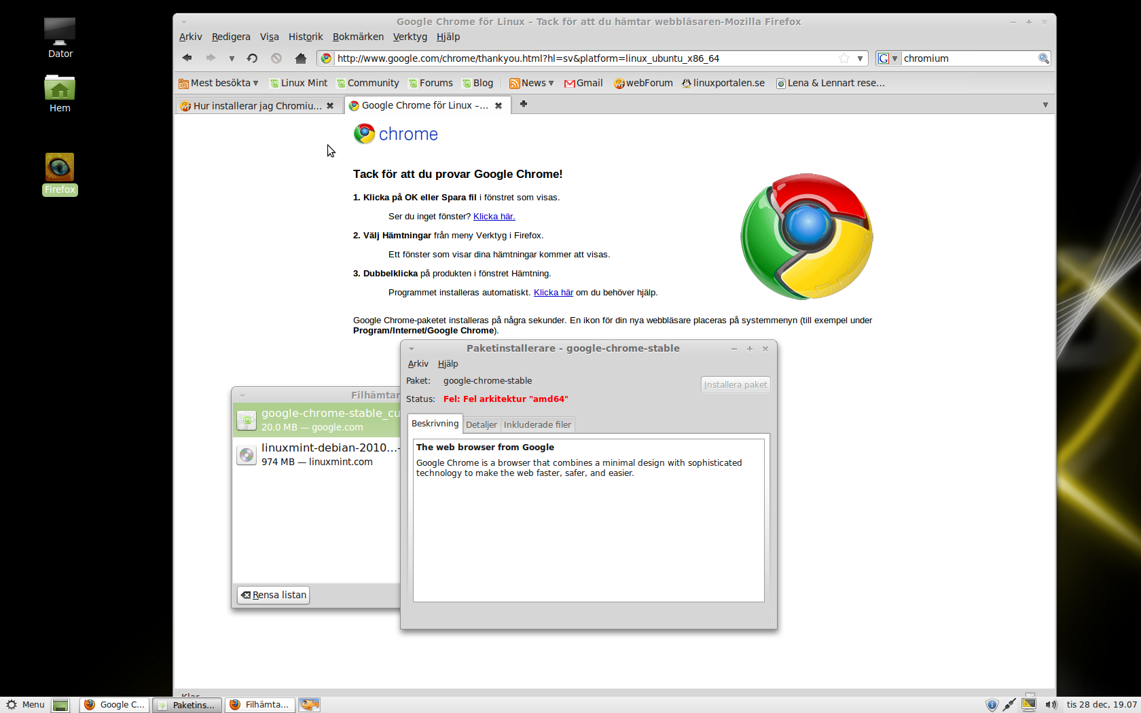The height and width of the screenshot is (713, 1141).
Task: Open the Gmail bookmark
Action: [x=583, y=83]
